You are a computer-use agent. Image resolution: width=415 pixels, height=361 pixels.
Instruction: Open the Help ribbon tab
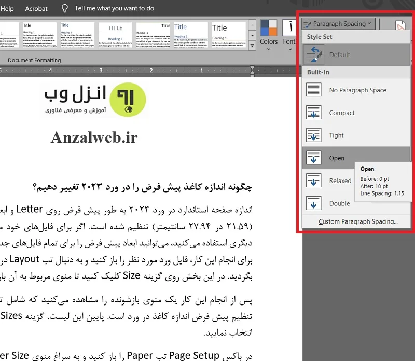(7, 9)
